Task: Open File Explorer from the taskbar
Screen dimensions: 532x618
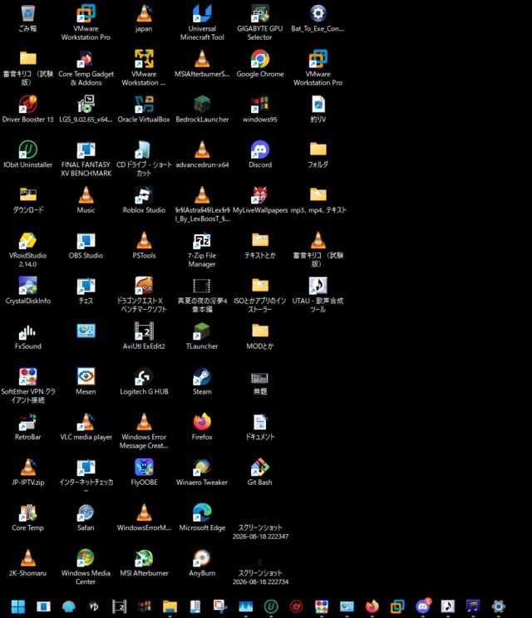Action: 170,606
